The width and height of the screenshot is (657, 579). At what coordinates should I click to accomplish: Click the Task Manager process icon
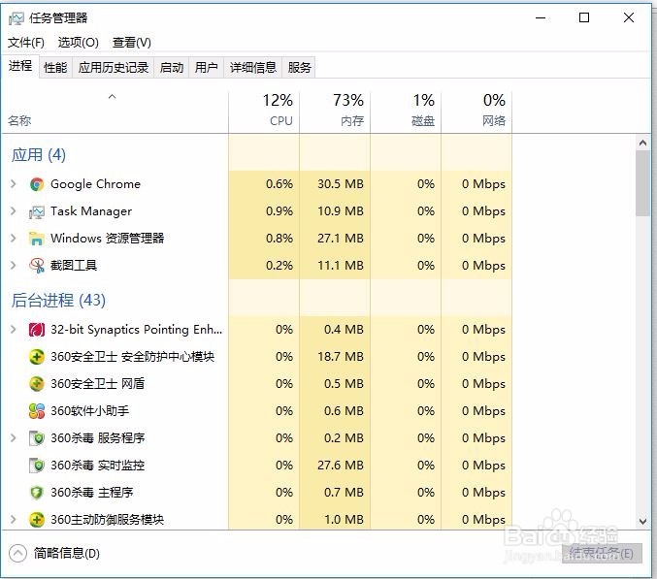[37, 211]
